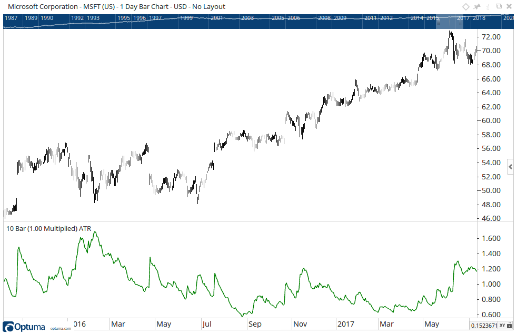This screenshot has width=517, height=334.
Task: Click the 60.00 price axis label
Action: 491,120
